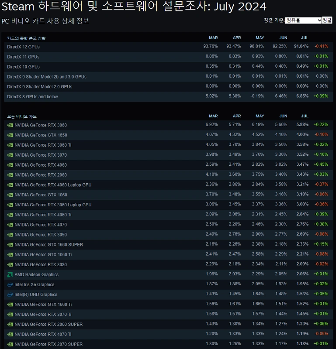Click the PC 비디오 카드 사용 상세 정보 subtitle
336x349 pixels.
pos(45,21)
